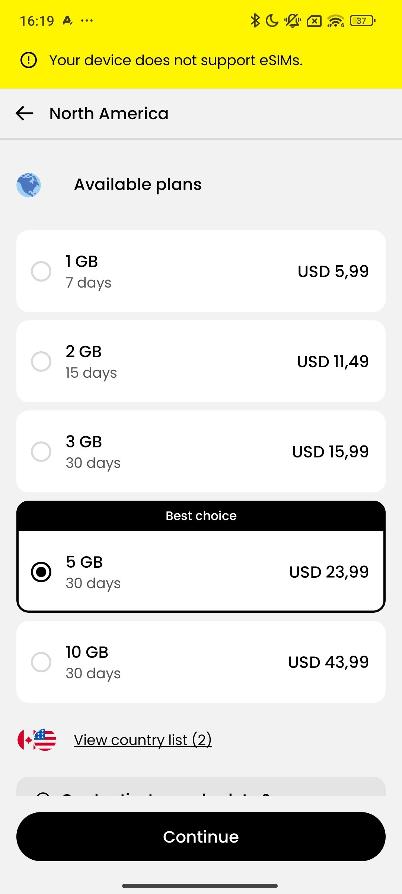Select the 1 GB 7 days radio button
This screenshot has width=402, height=894.
click(41, 271)
